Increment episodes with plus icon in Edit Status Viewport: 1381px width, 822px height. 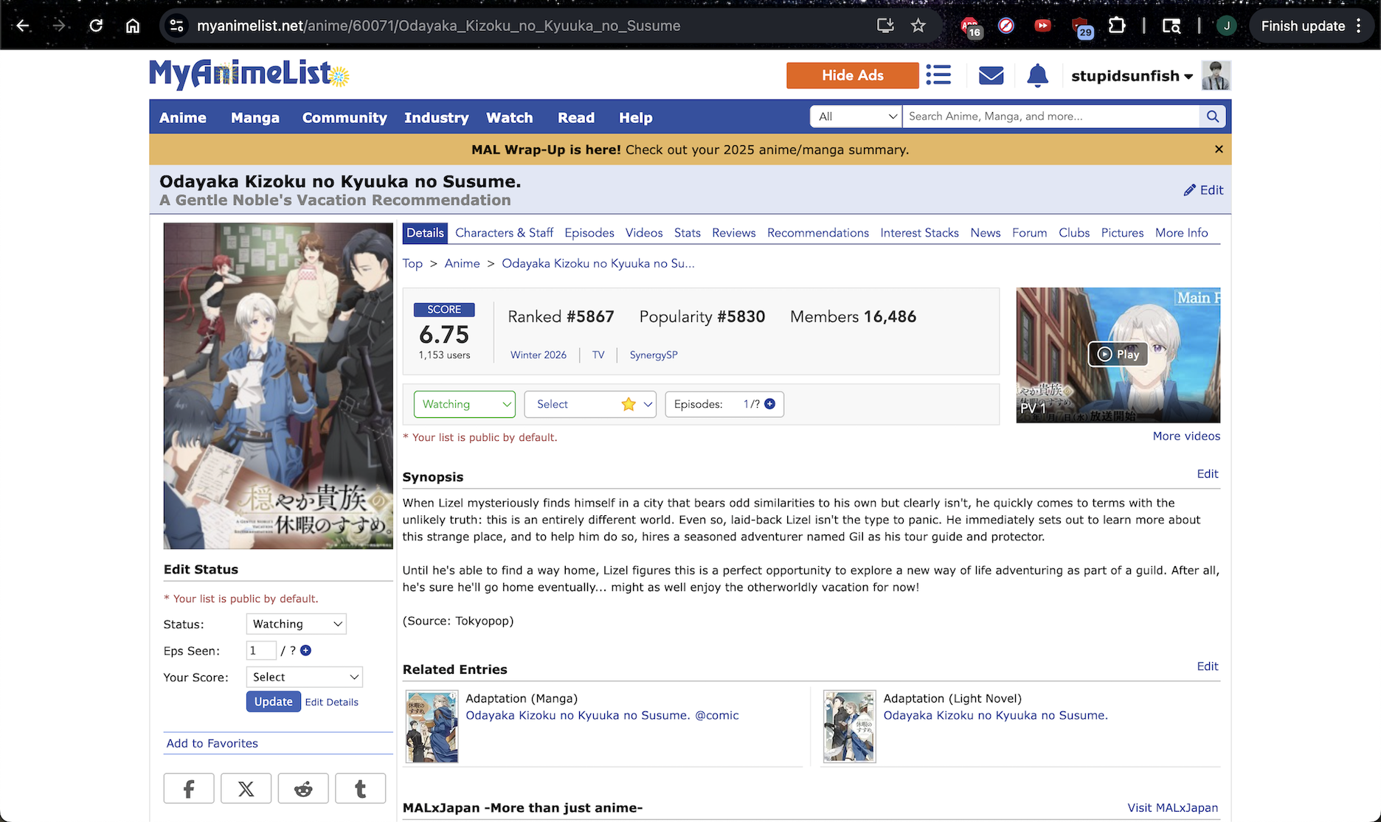pyautogui.click(x=306, y=650)
